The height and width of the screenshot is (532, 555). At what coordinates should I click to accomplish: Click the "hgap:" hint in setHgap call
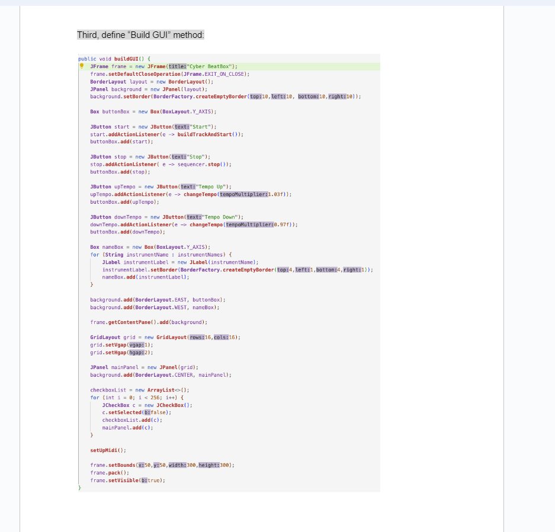(x=137, y=352)
